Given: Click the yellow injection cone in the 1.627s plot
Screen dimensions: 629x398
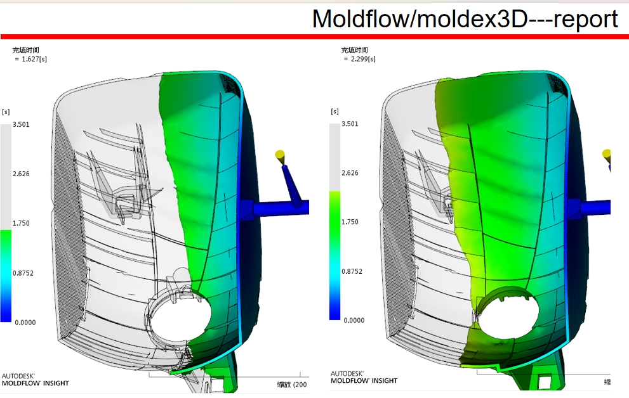Looking at the screenshot, I should 280,157.
